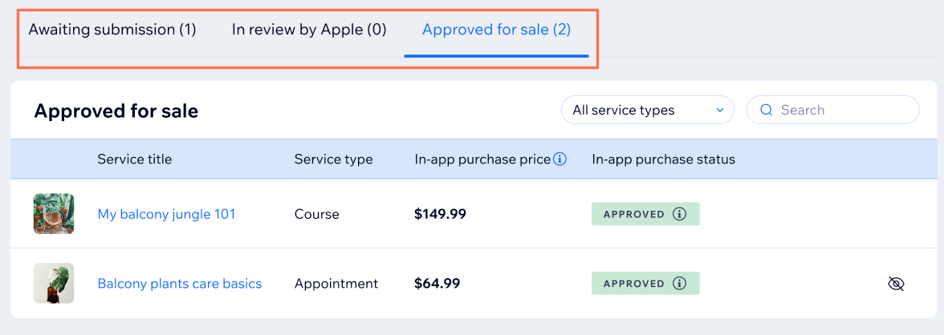The image size is (944, 335).
Task: Click the In-app purchase status column header
Action: (663, 159)
